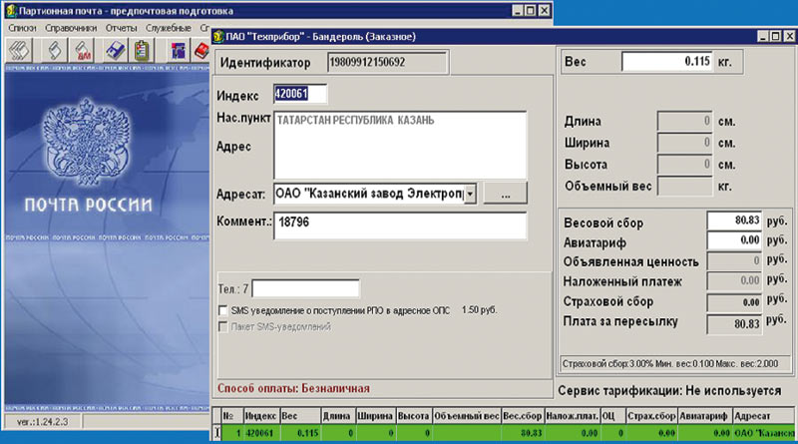This screenshot has height=444, width=798.
Task: Click the stacked scrolls lists toolbar icon
Action: tap(19, 51)
